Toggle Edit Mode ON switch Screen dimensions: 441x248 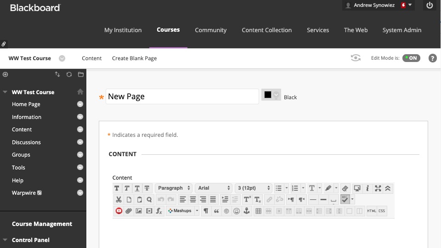411,58
